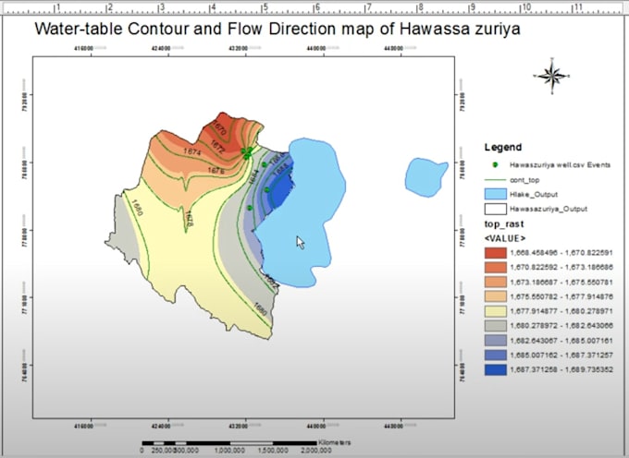Screen dimensions: 629x458
Task: Select the Hawaszuriya well.csv Events legend label
Action: 560,164
